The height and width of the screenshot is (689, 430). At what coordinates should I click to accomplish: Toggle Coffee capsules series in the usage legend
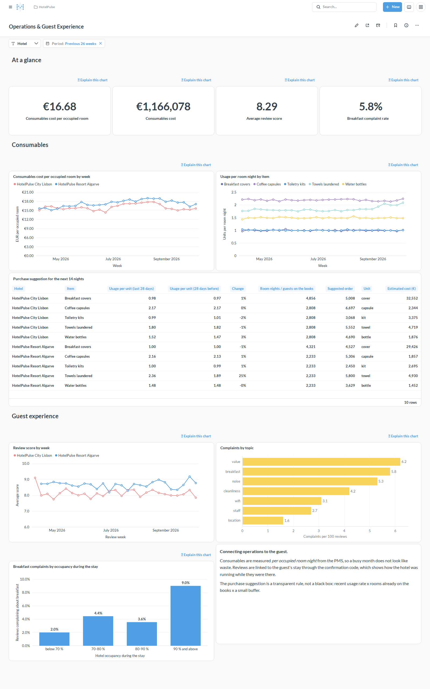[x=267, y=184]
